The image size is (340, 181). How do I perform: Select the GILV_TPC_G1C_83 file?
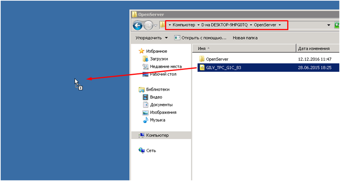[268, 68]
